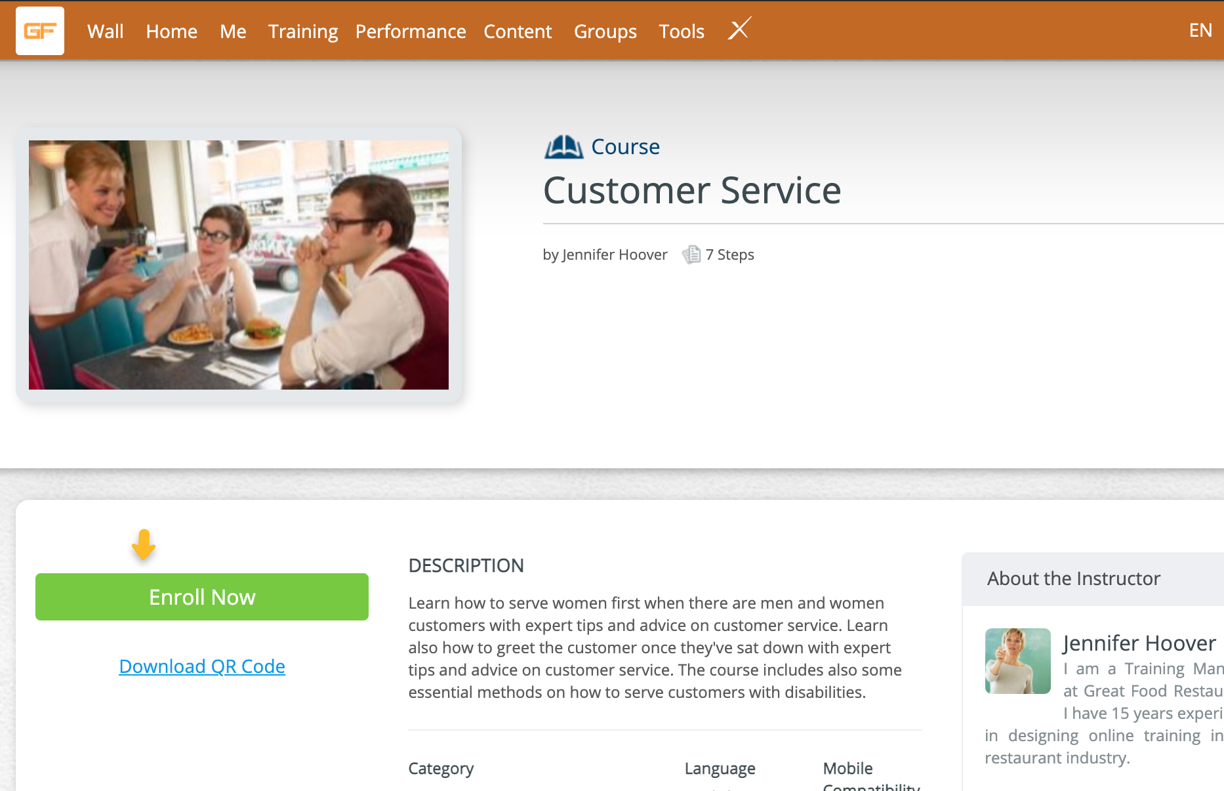Viewport: 1224px width, 791px height.
Task: Click the GF logo icon
Action: pos(40,31)
